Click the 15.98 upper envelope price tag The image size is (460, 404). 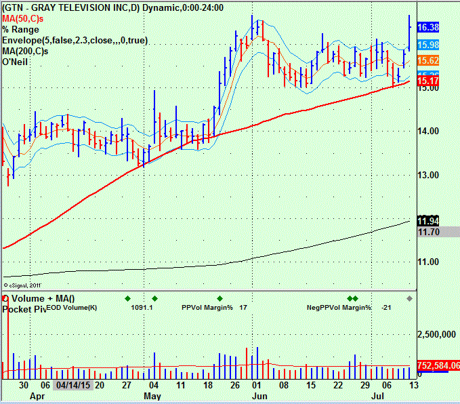428,45
